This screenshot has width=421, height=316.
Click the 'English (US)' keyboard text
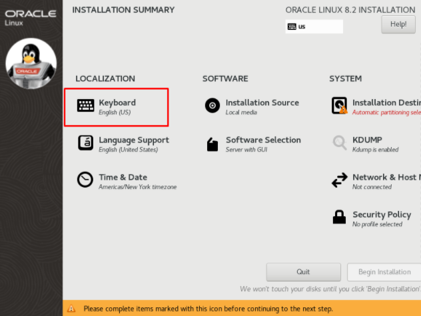point(115,112)
